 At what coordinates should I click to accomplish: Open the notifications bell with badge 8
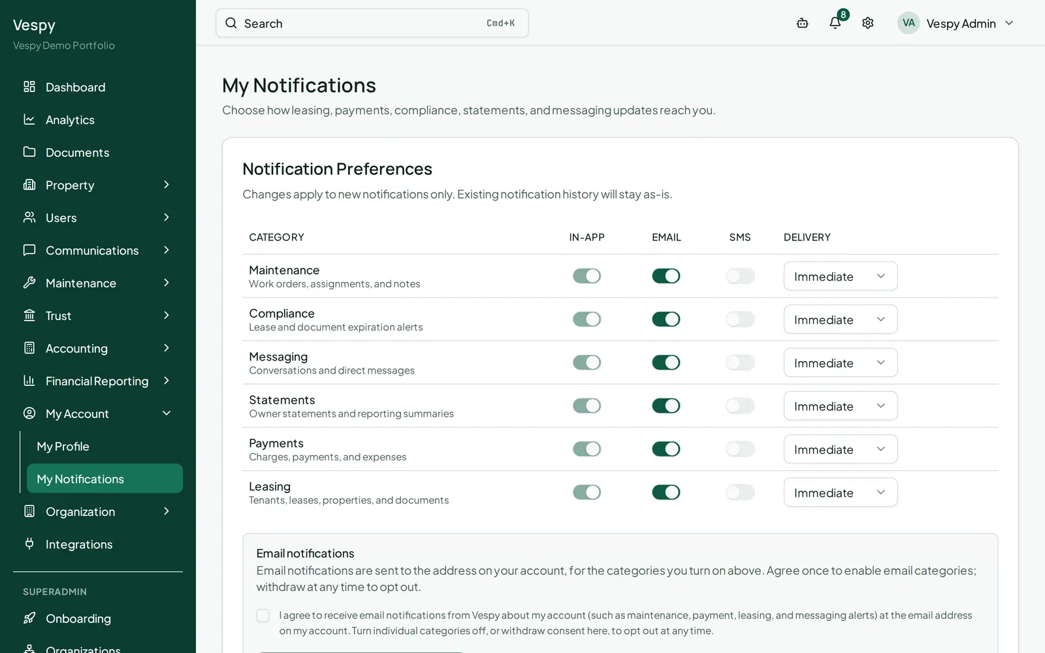tap(835, 23)
